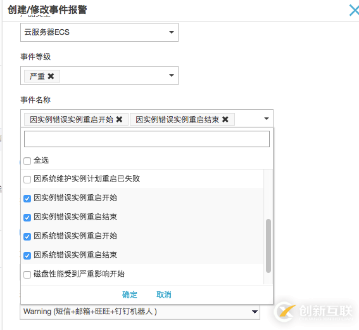Uncheck 因系统错误实例重启开始 option

tap(27, 236)
